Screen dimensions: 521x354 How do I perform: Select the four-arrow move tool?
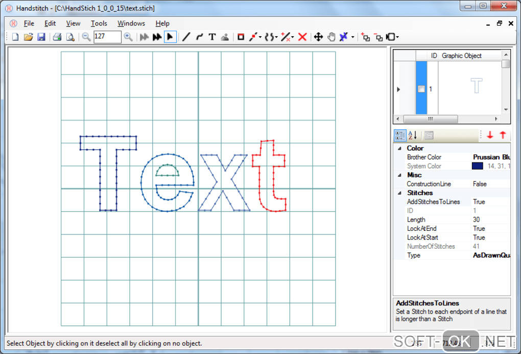[x=318, y=37]
